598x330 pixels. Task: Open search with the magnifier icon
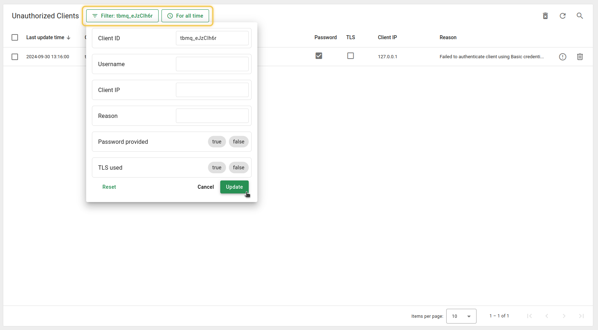(580, 16)
